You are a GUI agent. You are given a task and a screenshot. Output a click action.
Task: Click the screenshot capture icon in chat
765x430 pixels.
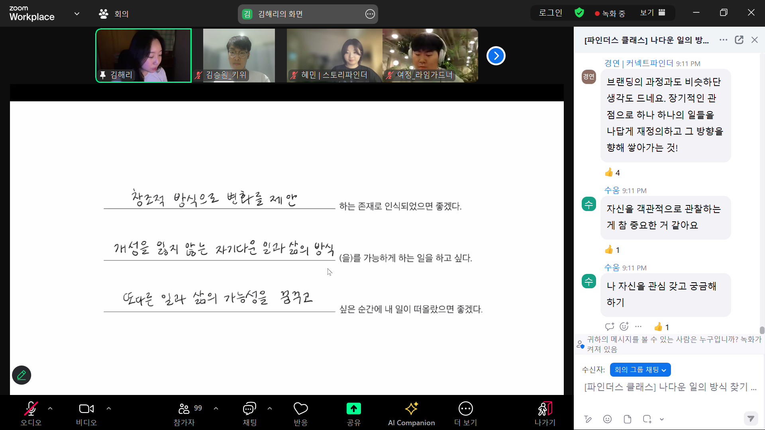coord(647,419)
